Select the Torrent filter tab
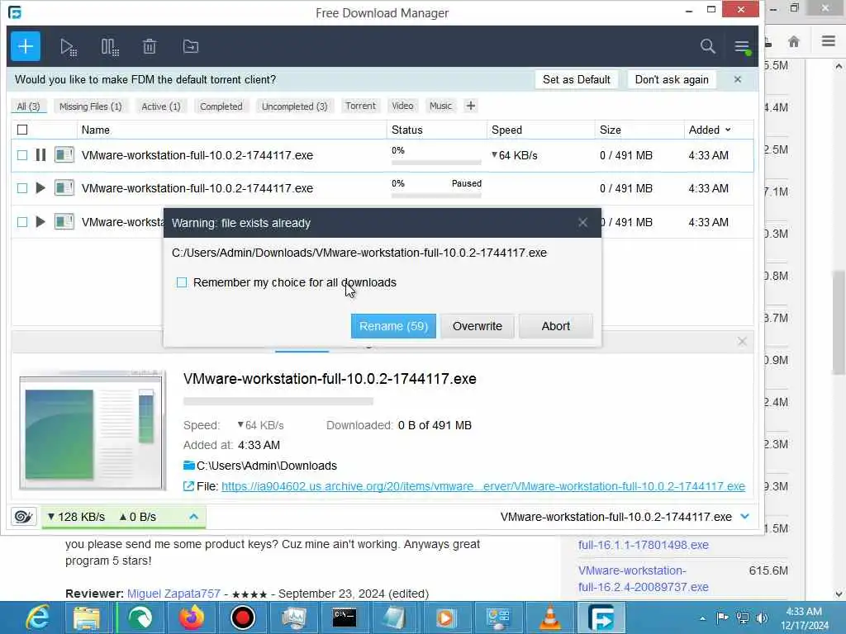 pyautogui.click(x=360, y=106)
